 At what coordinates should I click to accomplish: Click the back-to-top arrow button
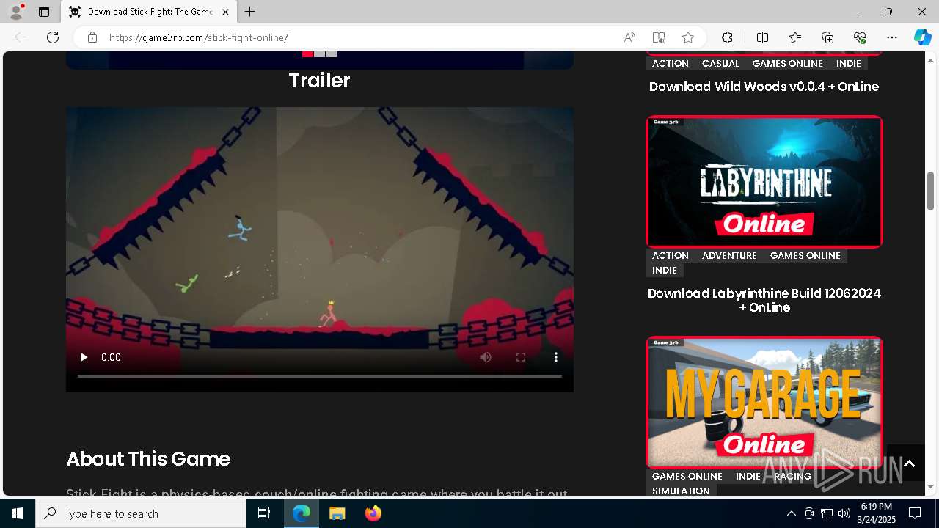[x=909, y=463]
